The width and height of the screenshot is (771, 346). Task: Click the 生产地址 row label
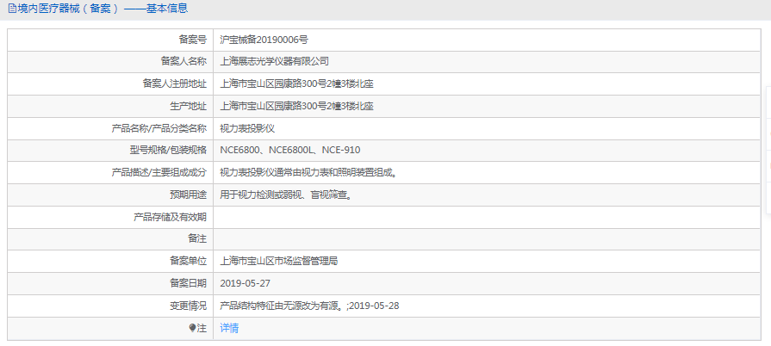click(189, 106)
